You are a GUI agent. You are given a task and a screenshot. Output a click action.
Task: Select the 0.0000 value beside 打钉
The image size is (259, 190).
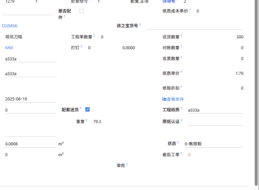click(129, 48)
